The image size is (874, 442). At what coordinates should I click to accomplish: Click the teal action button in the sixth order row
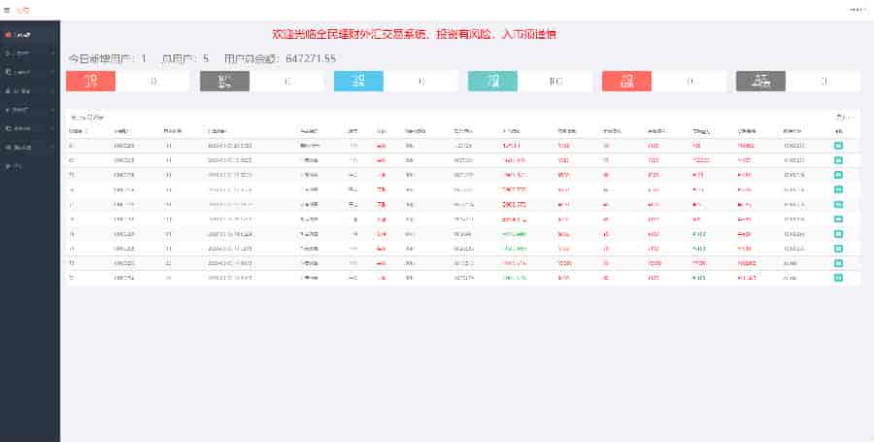[x=838, y=219]
